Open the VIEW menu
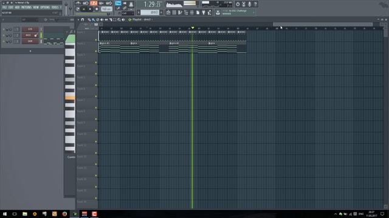 36,7
